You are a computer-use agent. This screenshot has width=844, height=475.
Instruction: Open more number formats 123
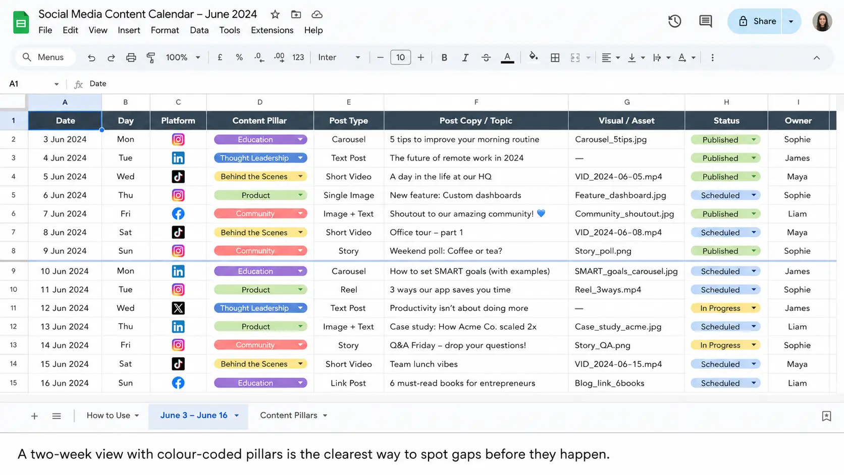pyautogui.click(x=298, y=58)
